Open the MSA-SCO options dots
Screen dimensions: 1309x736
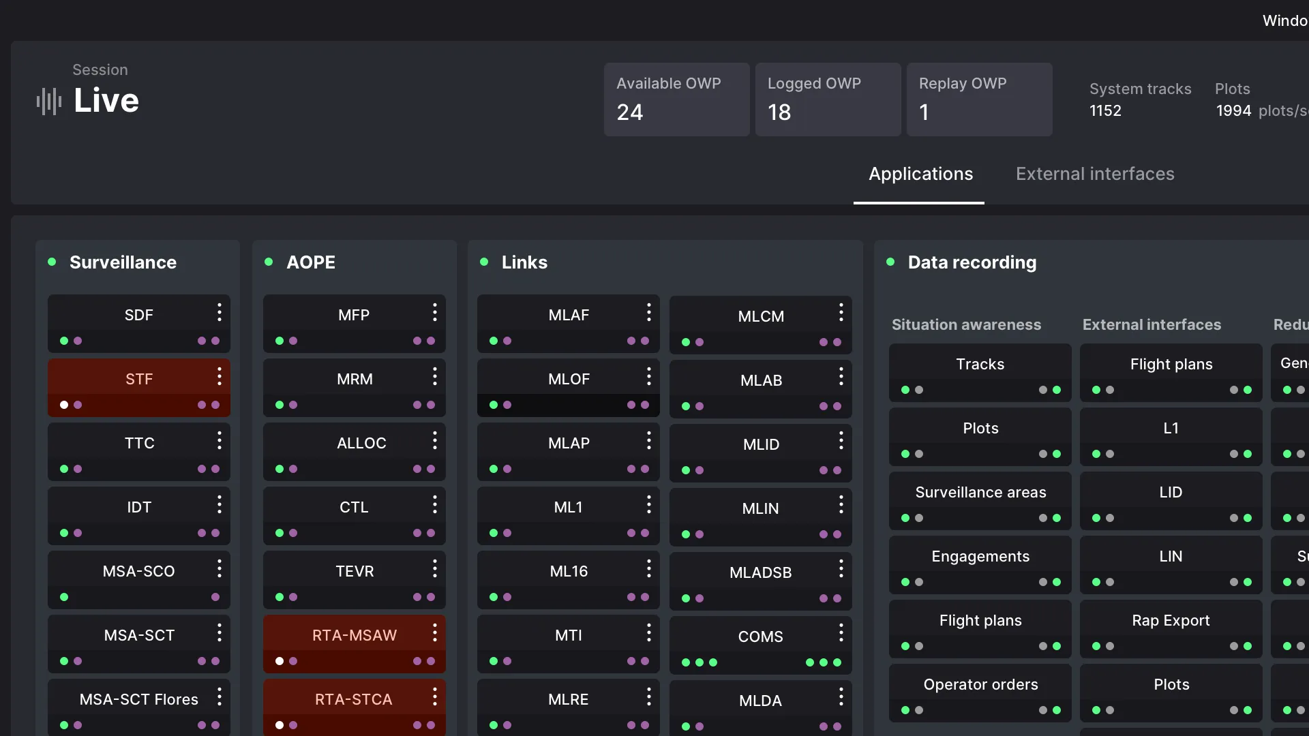[219, 569]
